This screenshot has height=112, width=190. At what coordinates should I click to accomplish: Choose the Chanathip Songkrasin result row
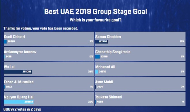coord(140,54)
